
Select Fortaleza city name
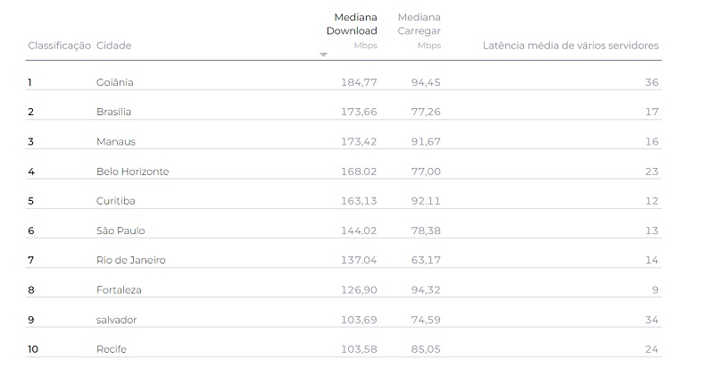119,289
